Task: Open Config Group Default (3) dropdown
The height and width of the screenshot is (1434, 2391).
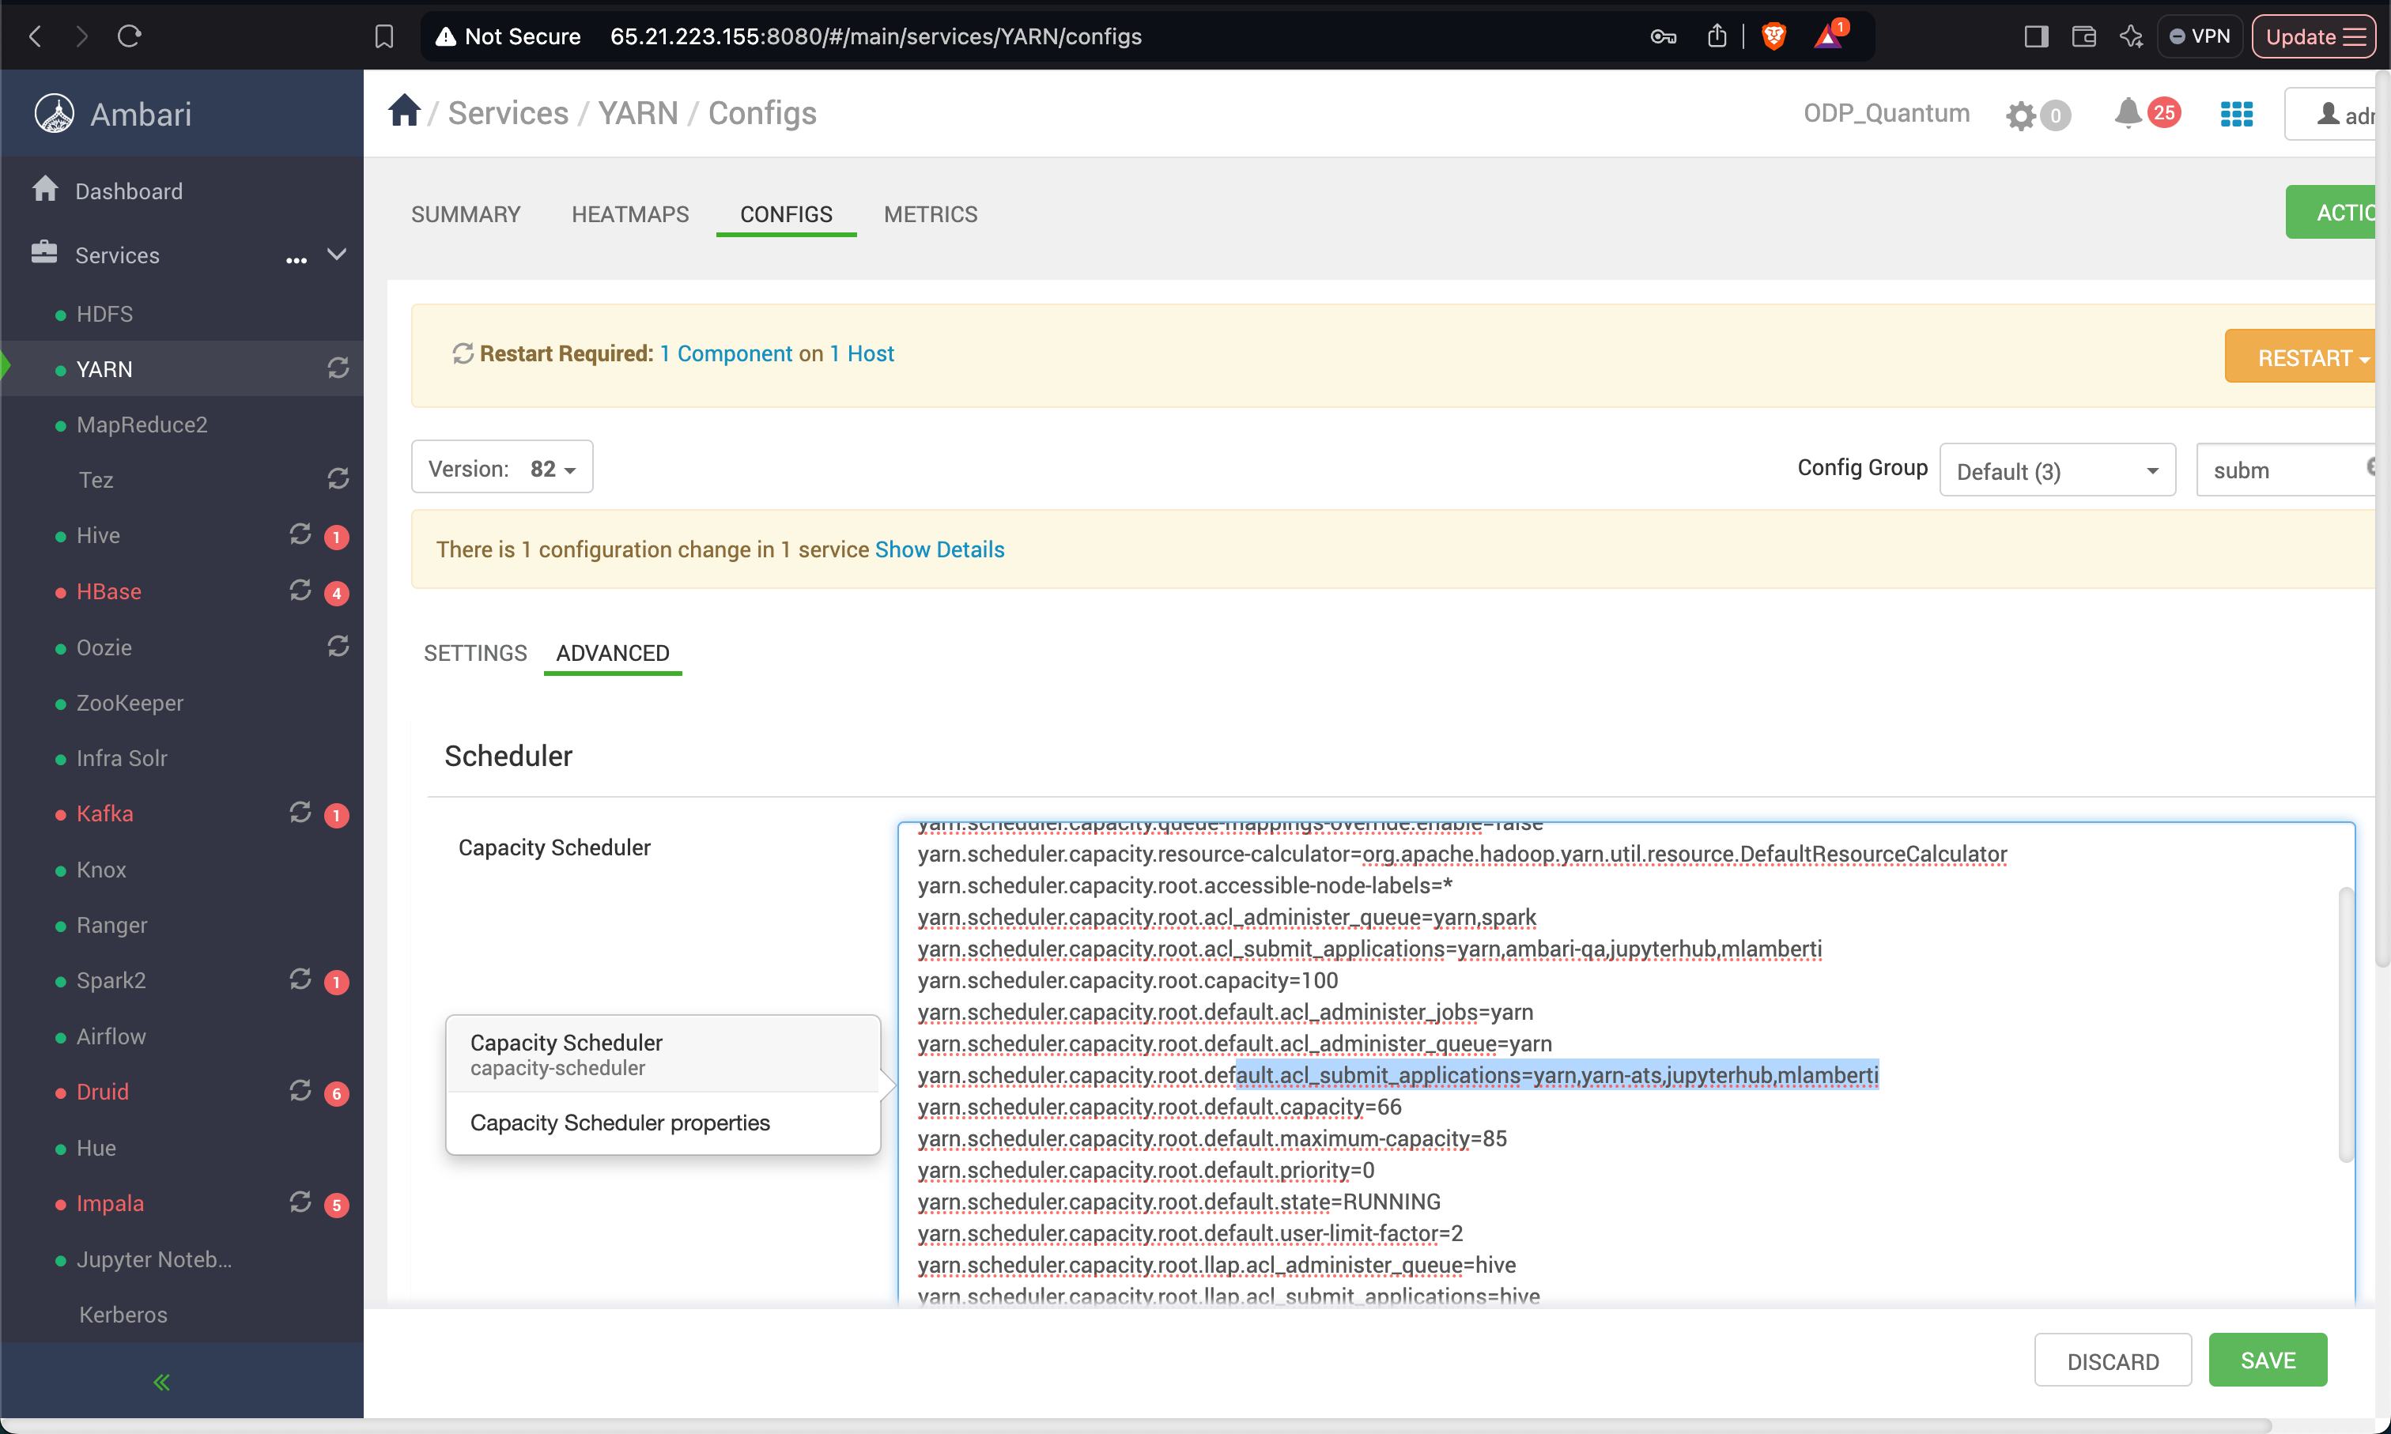Action: coord(2057,470)
